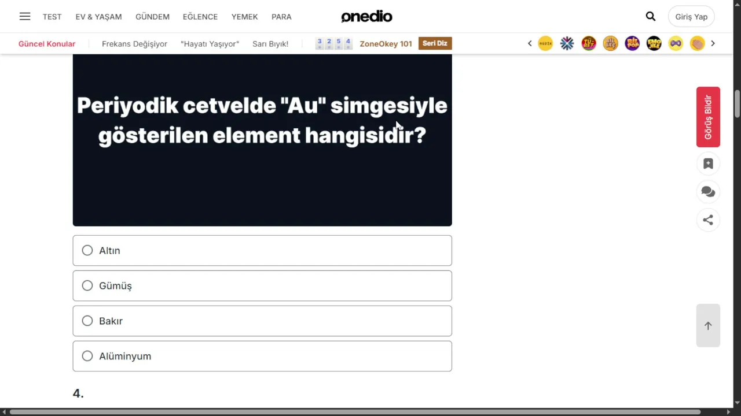
Task: Open the EV & YAŞAM menu
Action: (98, 17)
